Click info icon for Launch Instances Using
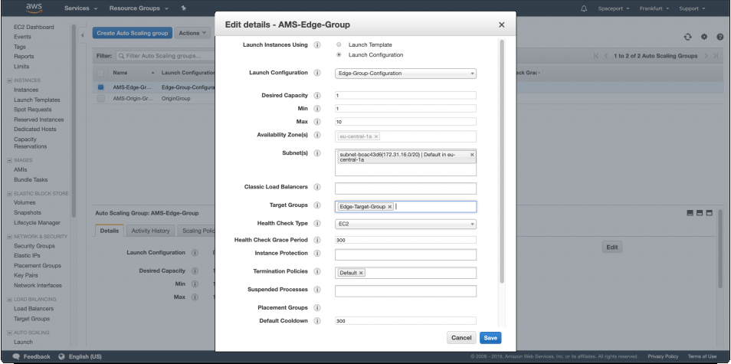 pos(317,45)
